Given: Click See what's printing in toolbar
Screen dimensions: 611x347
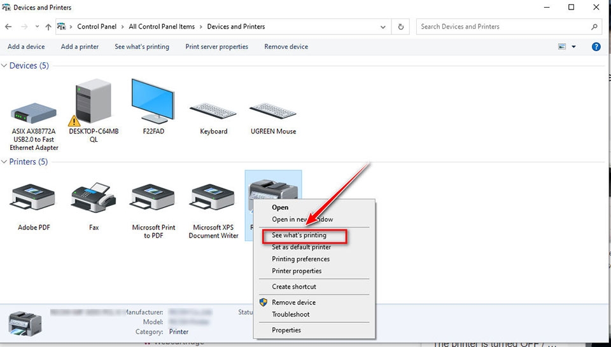Looking at the screenshot, I should click(x=142, y=46).
